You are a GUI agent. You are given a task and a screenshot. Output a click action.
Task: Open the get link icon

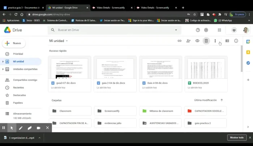coord(179,41)
